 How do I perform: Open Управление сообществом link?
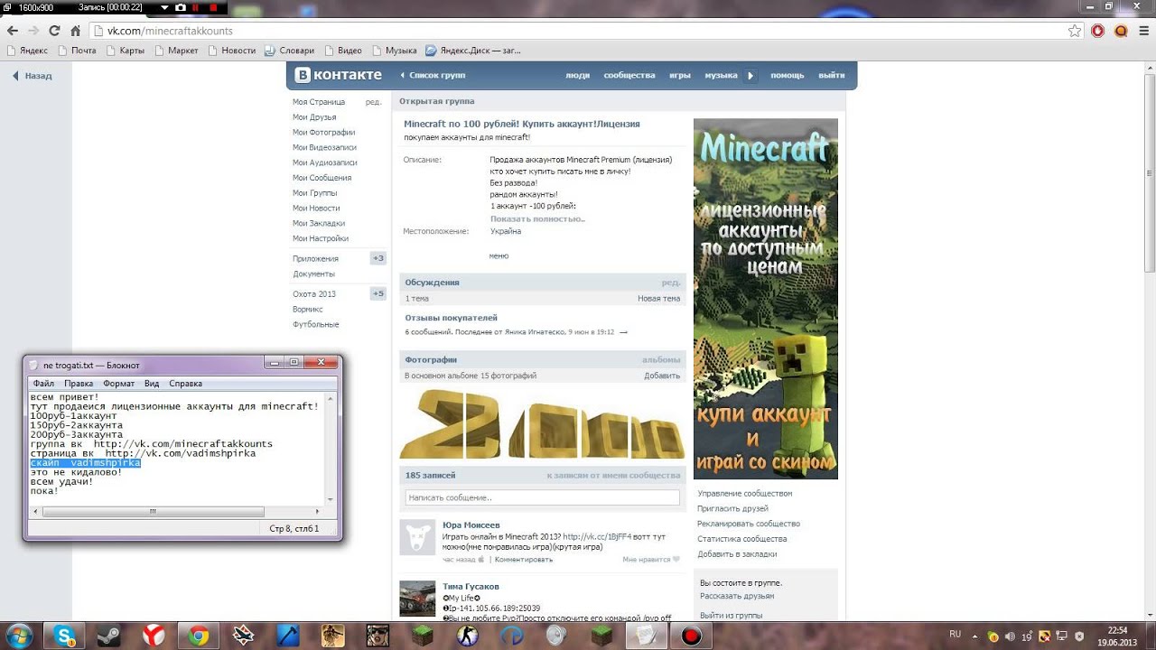744,494
